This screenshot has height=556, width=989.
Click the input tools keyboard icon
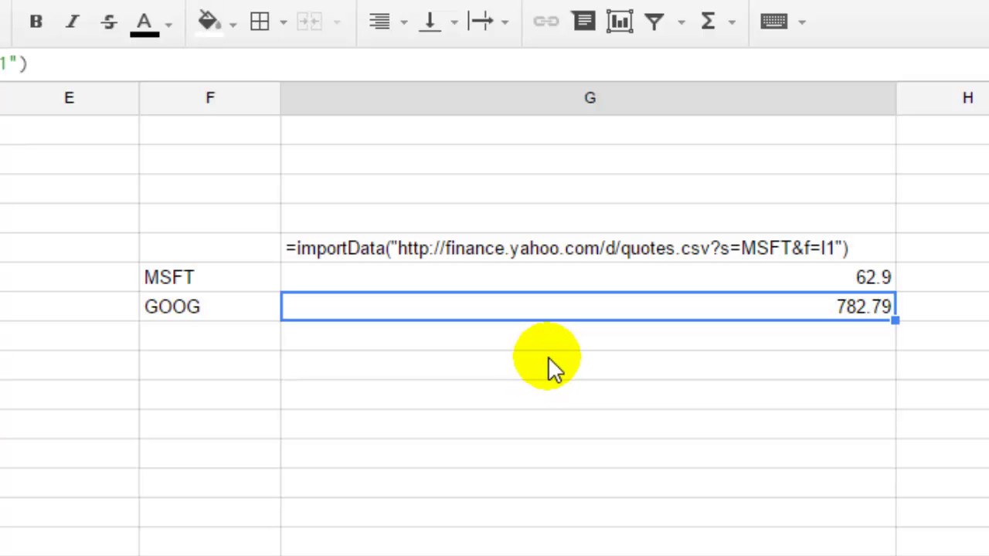point(774,22)
